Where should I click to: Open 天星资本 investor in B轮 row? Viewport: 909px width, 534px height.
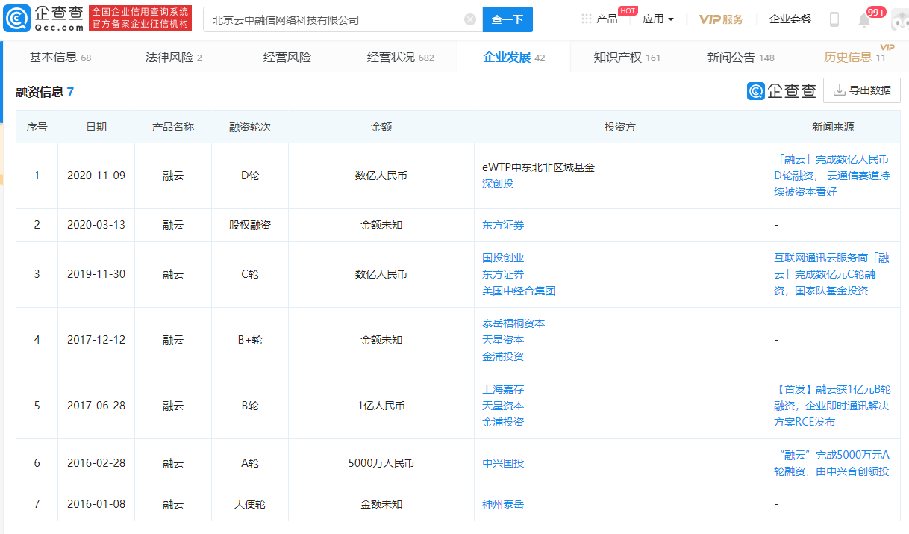(x=503, y=406)
